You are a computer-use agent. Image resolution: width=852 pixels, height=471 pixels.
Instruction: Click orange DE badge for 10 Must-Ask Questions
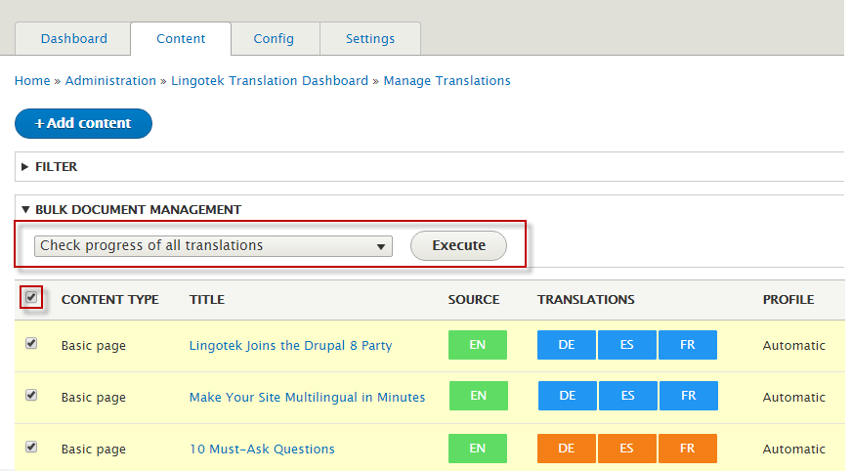[x=566, y=449]
